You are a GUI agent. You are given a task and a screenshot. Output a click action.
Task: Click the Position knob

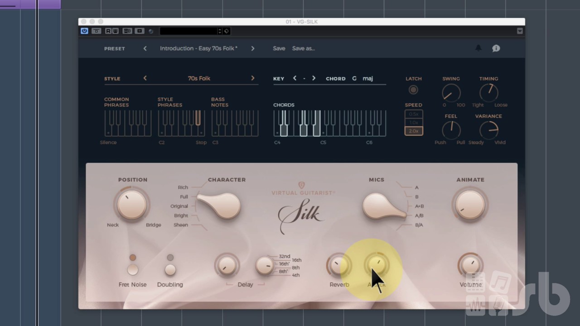(131, 204)
